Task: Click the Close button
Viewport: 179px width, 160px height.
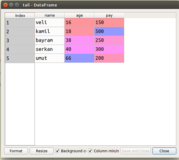Action: click(x=164, y=151)
